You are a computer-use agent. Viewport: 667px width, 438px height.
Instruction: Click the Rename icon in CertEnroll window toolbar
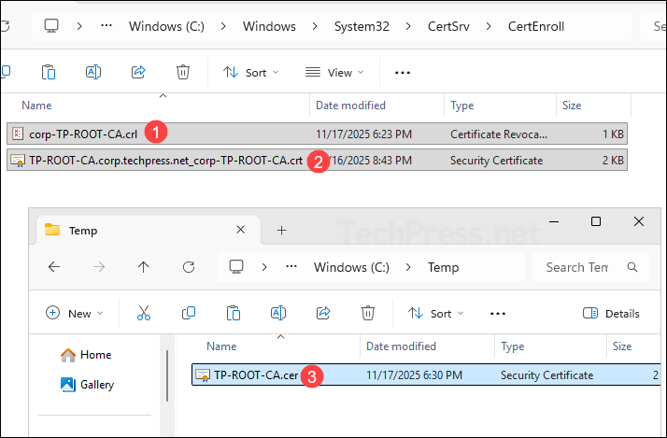pyautogui.click(x=93, y=72)
